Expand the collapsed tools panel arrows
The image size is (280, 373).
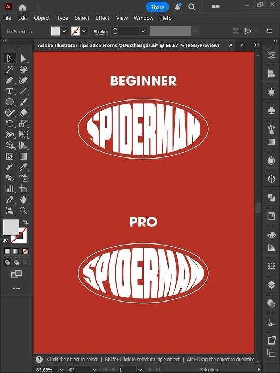4,41
